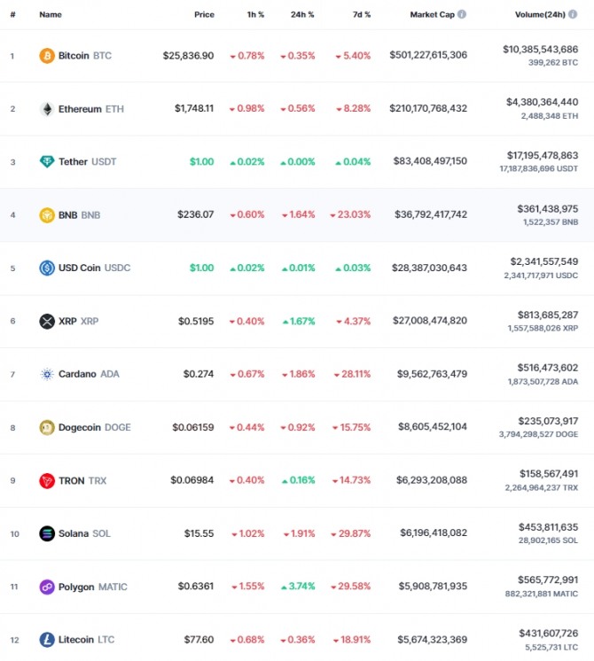This screenshot has height=661, width=594.
Task: Click the XRP black logo
Action: [x=47, y=322]
